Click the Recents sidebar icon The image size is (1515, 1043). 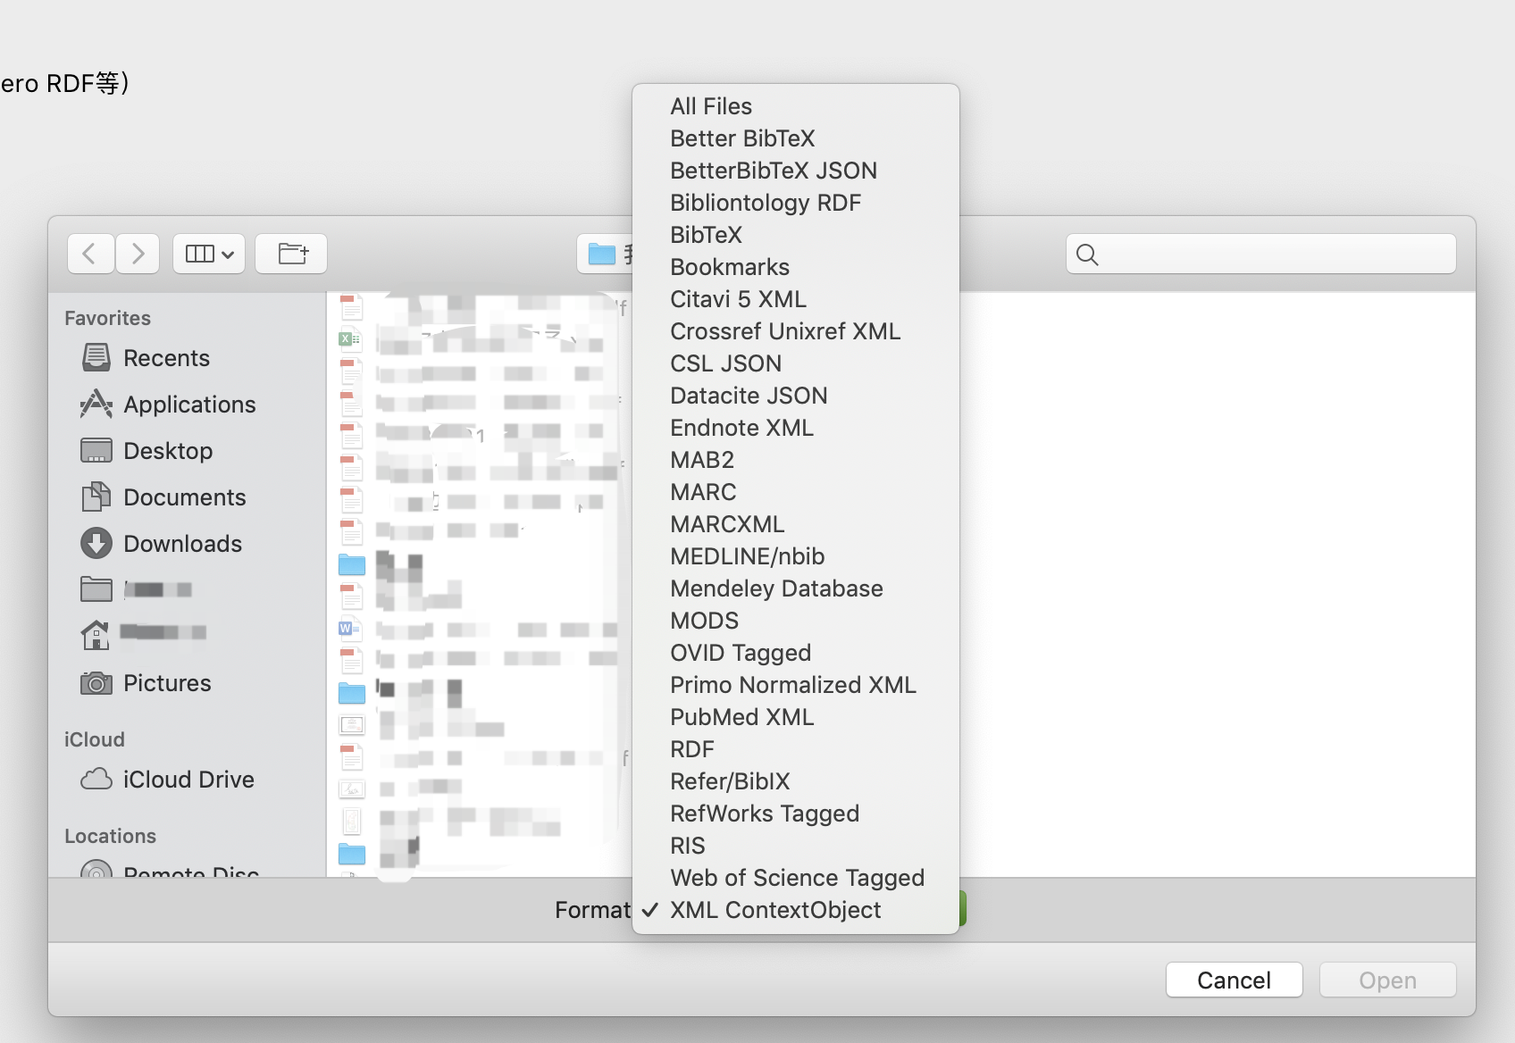tap(96, 358)
